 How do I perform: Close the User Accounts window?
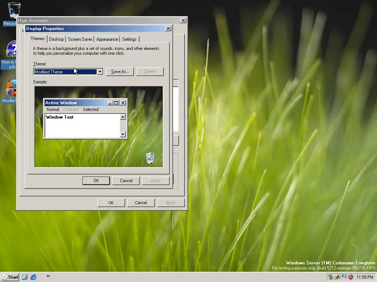(183, 21)
